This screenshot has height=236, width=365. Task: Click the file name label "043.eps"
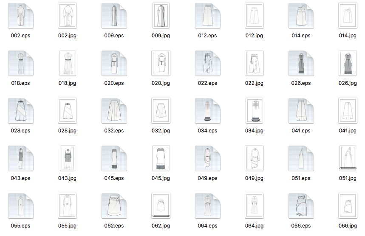pyautogui.click(x=20, y=178)
